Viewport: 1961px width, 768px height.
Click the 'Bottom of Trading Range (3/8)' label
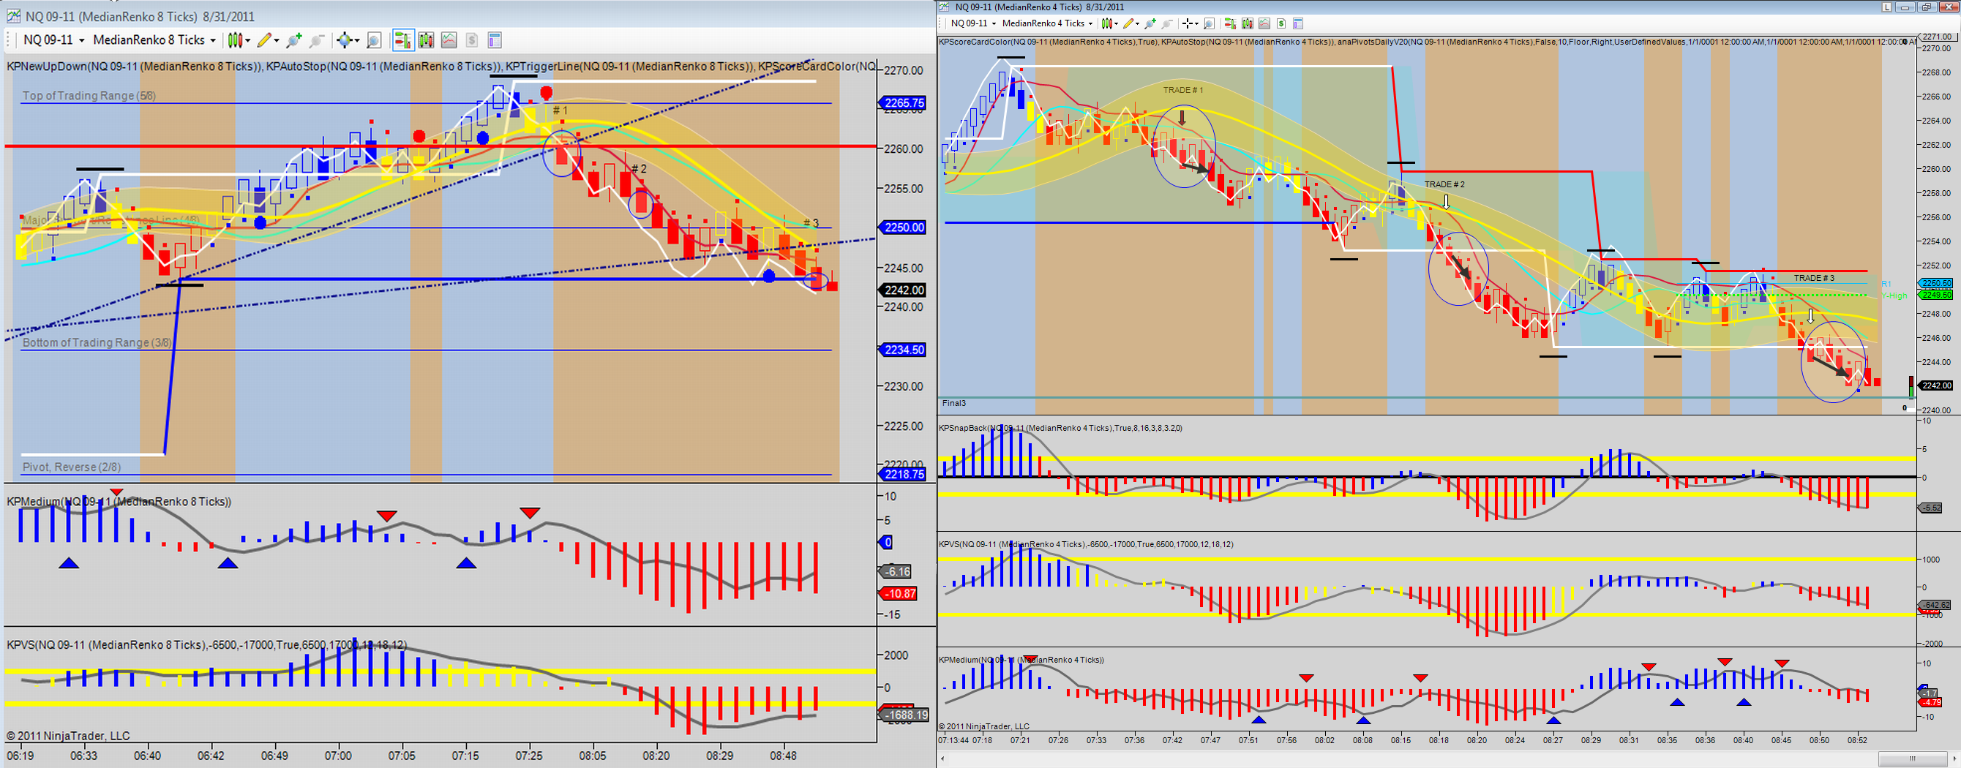[x=97, y=342]
